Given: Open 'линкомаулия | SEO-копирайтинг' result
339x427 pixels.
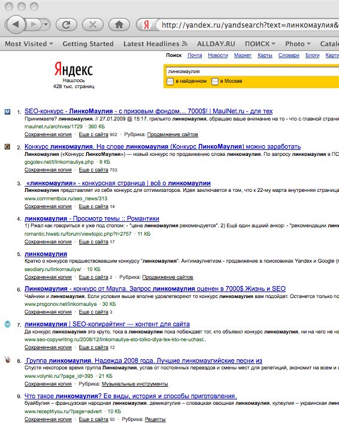Looking at the screenshot, I should tap(107, 324).
